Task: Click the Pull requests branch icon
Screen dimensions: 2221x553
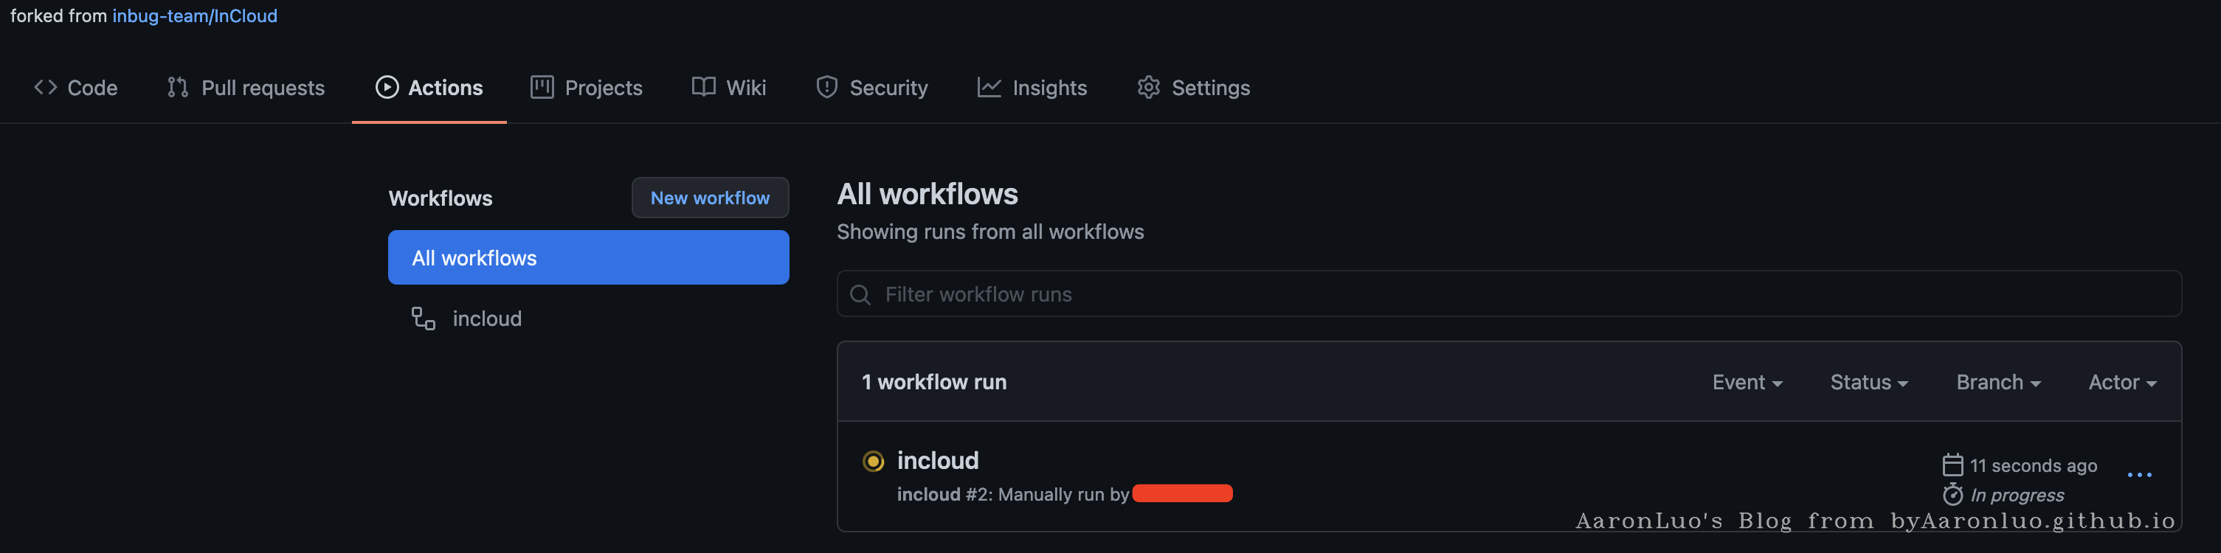Action: [178, 87]
